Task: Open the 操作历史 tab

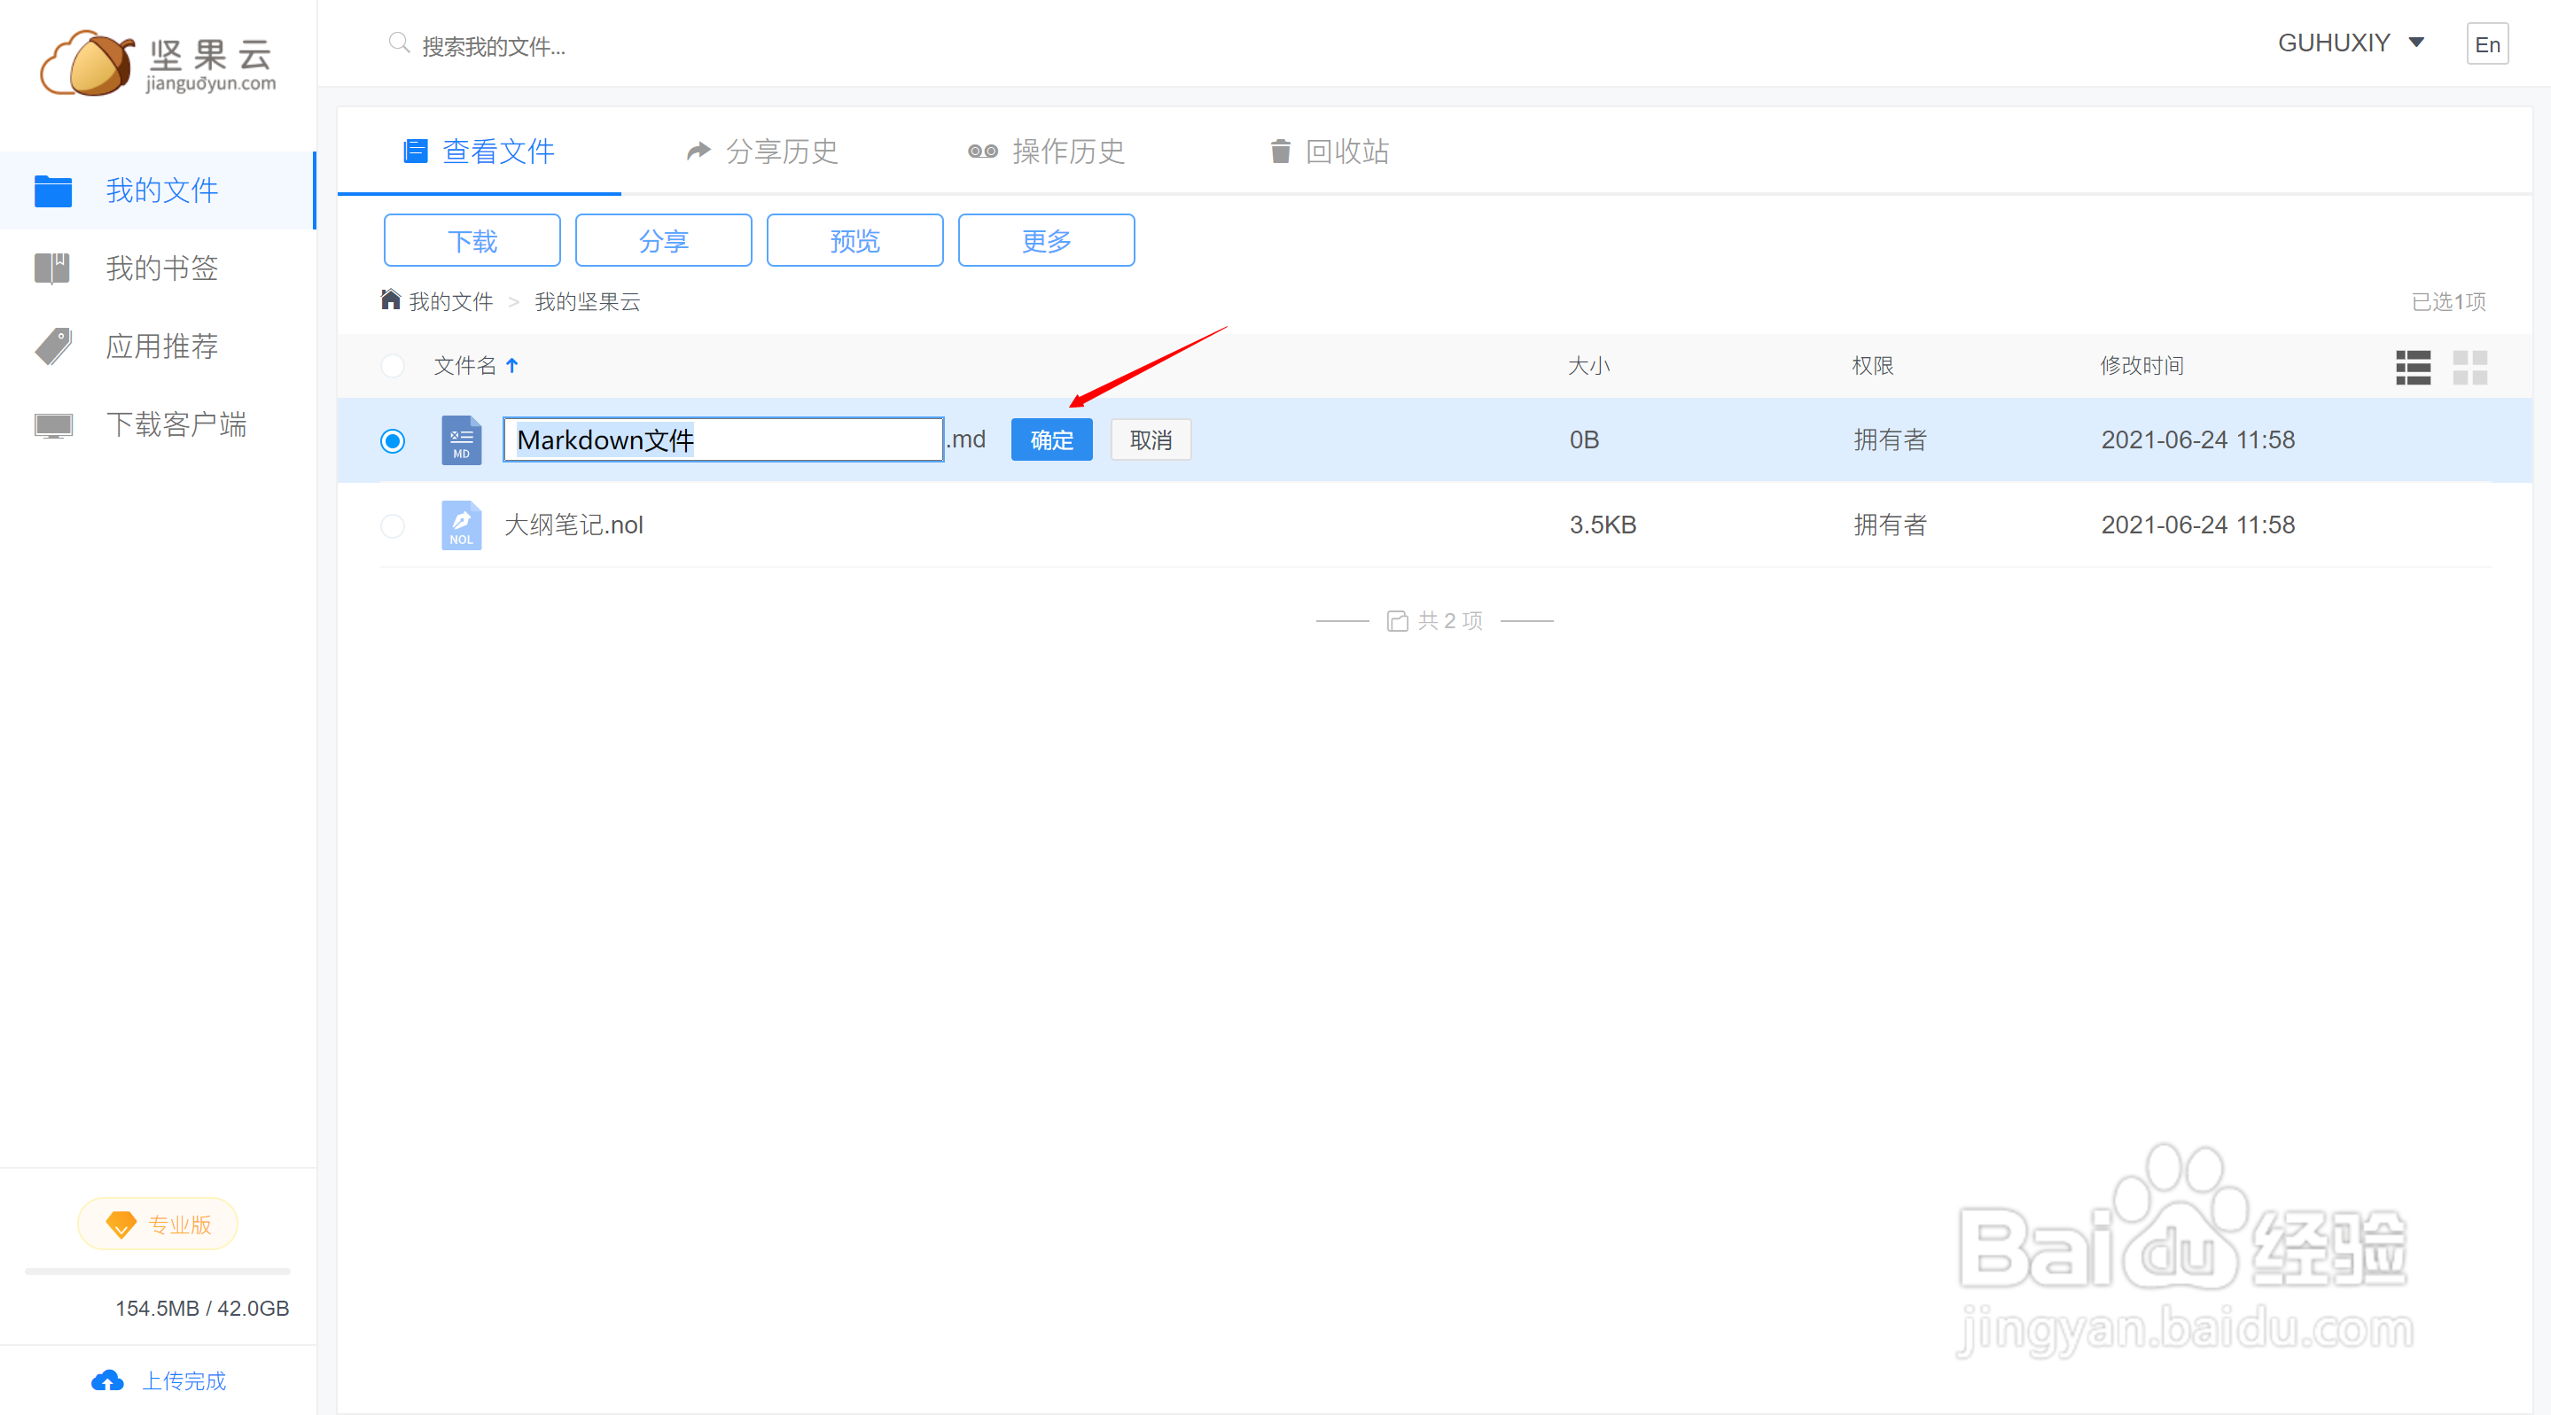Action: (1046, 152)
